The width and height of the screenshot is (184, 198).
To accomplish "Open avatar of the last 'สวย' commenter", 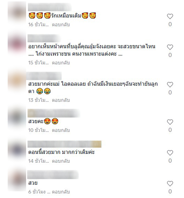I will pos(17,179).
